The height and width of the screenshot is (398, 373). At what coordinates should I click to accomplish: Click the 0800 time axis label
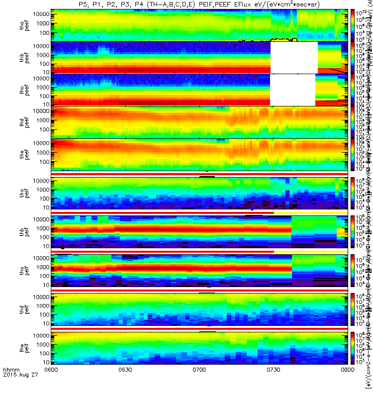click(347, 370)
